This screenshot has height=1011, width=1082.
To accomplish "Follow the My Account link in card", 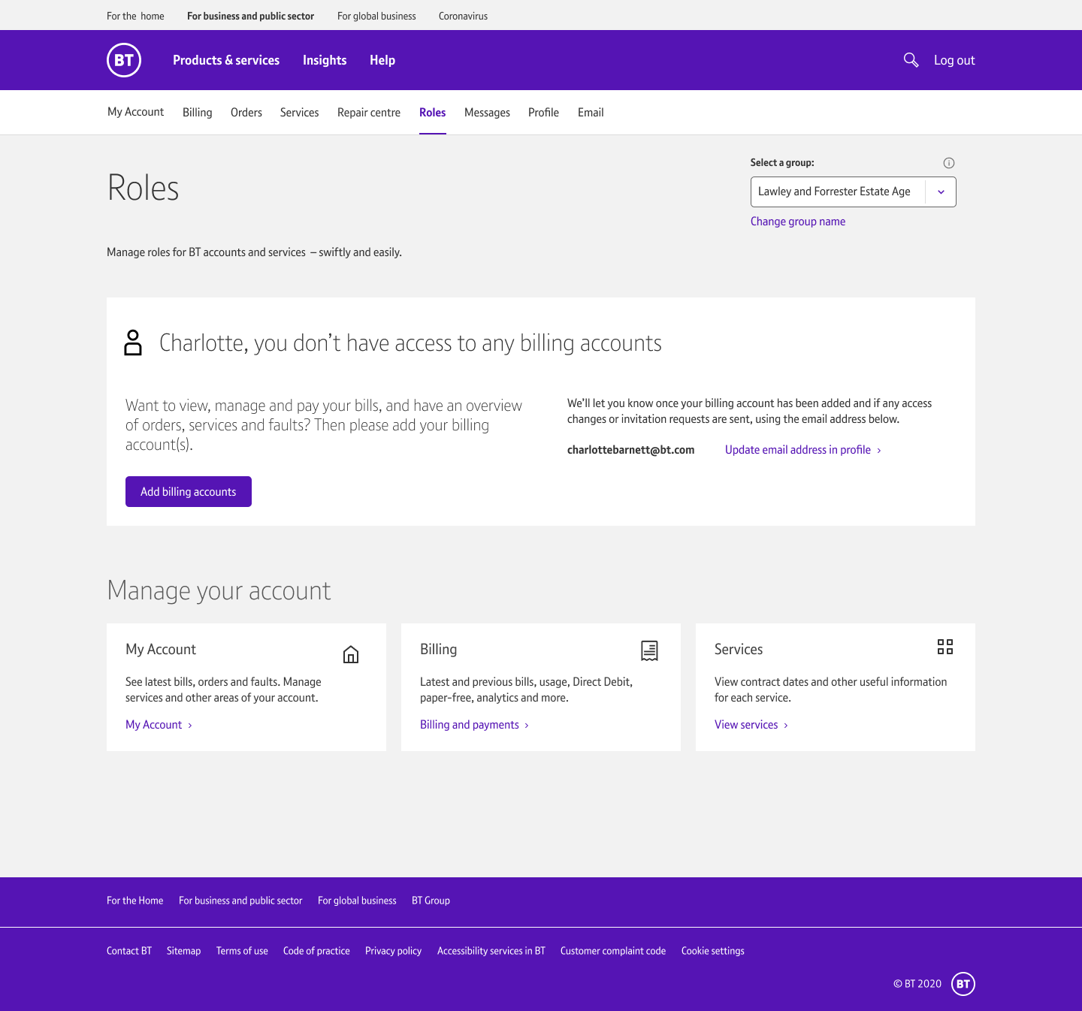I will click(159, 725).
